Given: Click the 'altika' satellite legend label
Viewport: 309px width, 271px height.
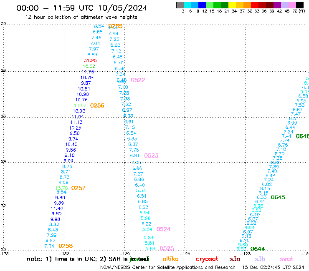Looking at the screenshot, I should click(170, 259).
